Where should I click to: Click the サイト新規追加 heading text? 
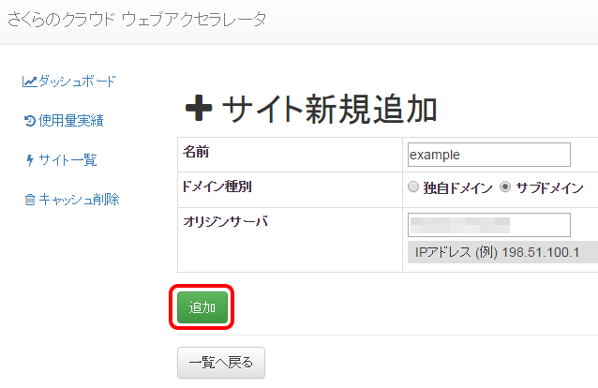330,109
